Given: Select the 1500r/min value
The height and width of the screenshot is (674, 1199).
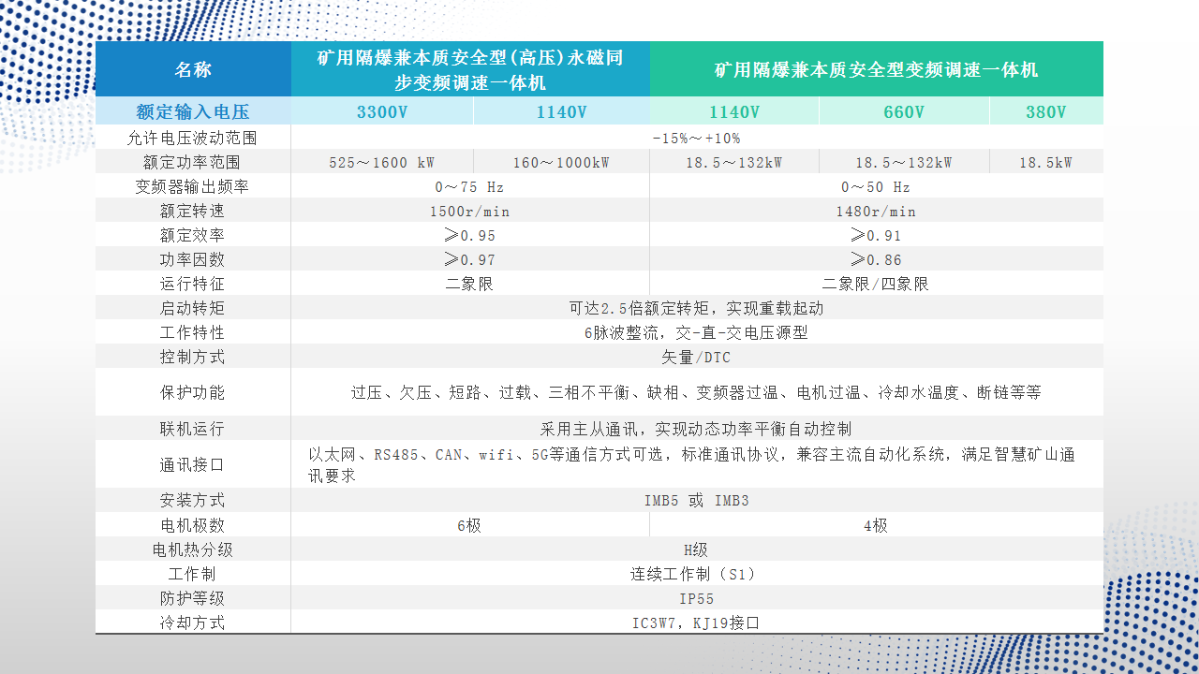Looking at the screenshot, I should pos(469,212).
